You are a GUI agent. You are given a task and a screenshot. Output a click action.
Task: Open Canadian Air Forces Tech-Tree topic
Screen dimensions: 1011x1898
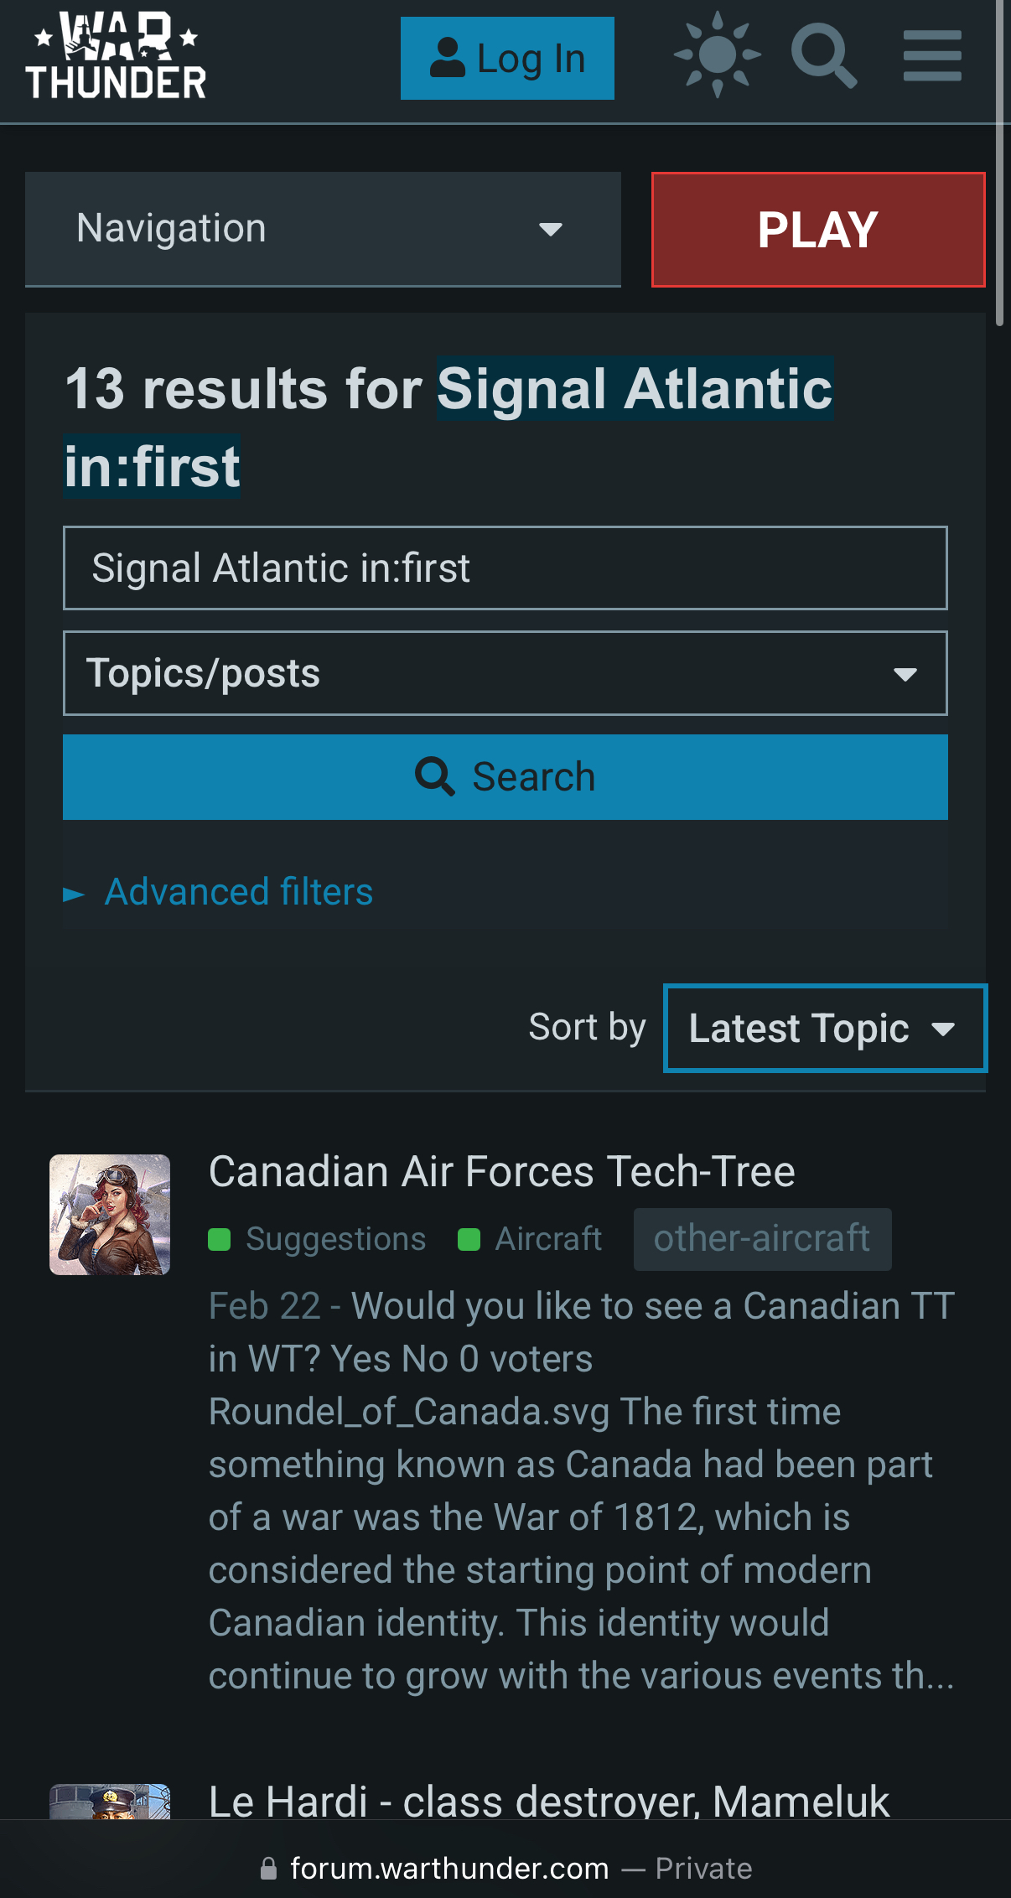(x=501, y=1171)
